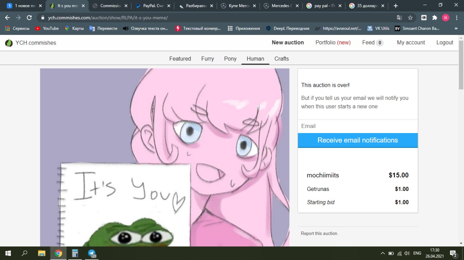Viewport: 464px width, 260px height.
Task: Open the Feed link
Action: (x=373, y=42)
